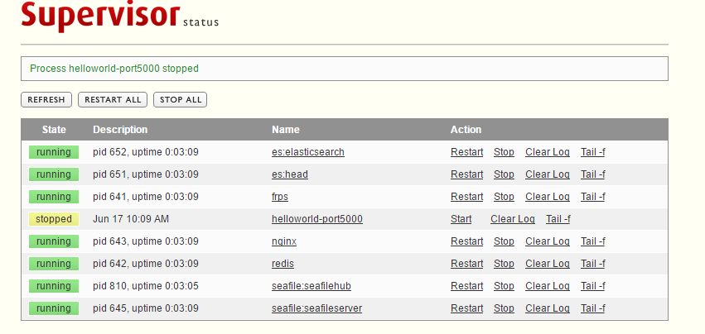
Task: Open the es:head process link
Action: 290,174
